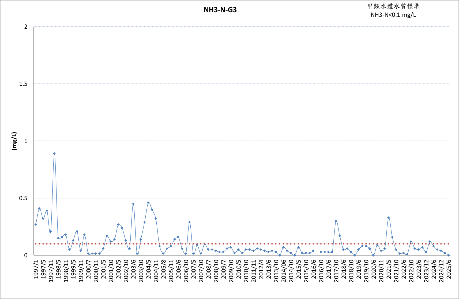Select the red 0.1 mg/L standard line
459x299 pixels.
point(242,244)
